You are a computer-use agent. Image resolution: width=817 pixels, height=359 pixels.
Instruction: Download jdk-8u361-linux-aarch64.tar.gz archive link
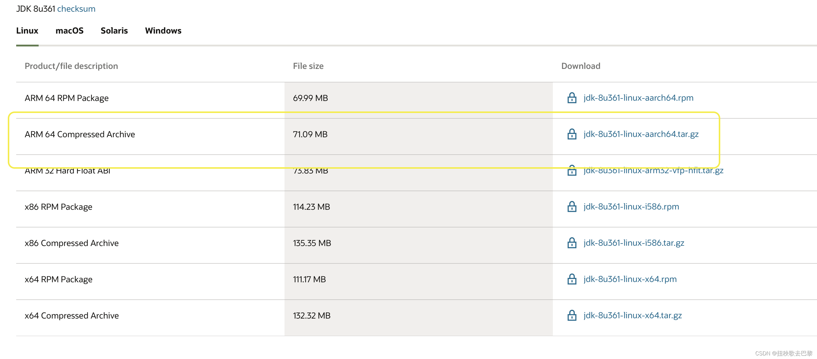[x=641, y=134]
